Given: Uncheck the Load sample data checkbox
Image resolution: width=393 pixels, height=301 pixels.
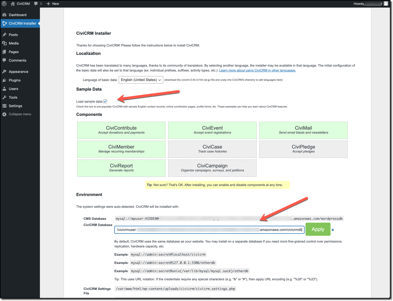Looking at the screenshot, I should point(105,101).
